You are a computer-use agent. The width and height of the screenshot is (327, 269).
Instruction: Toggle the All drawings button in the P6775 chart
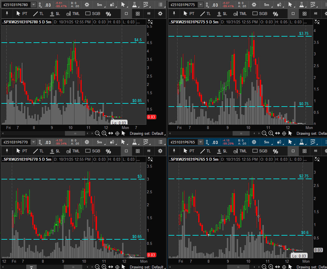(x=315, y=14)
